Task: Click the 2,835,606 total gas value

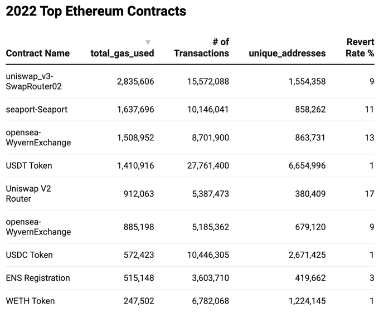Action: (135, 81)
